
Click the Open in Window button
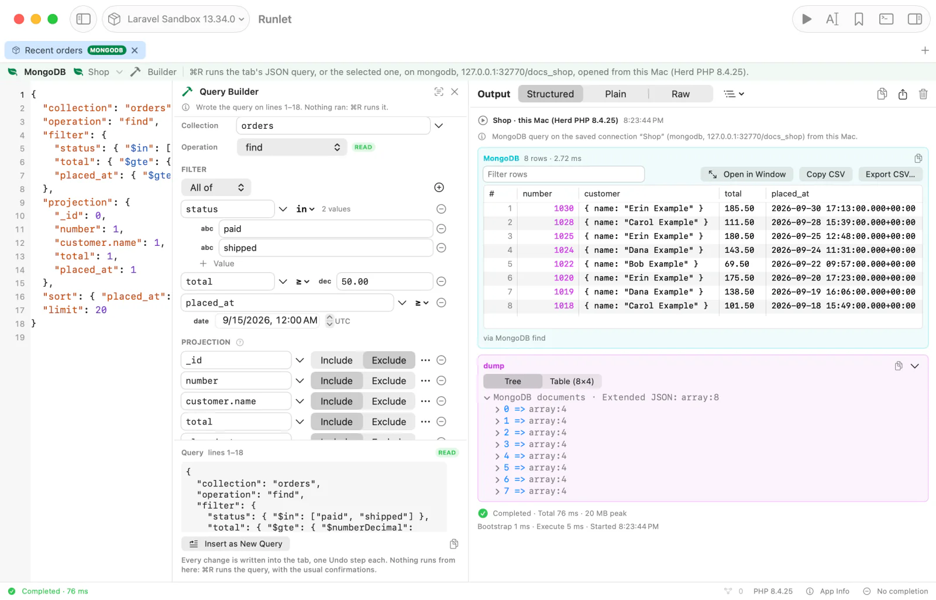pos(747,174)
